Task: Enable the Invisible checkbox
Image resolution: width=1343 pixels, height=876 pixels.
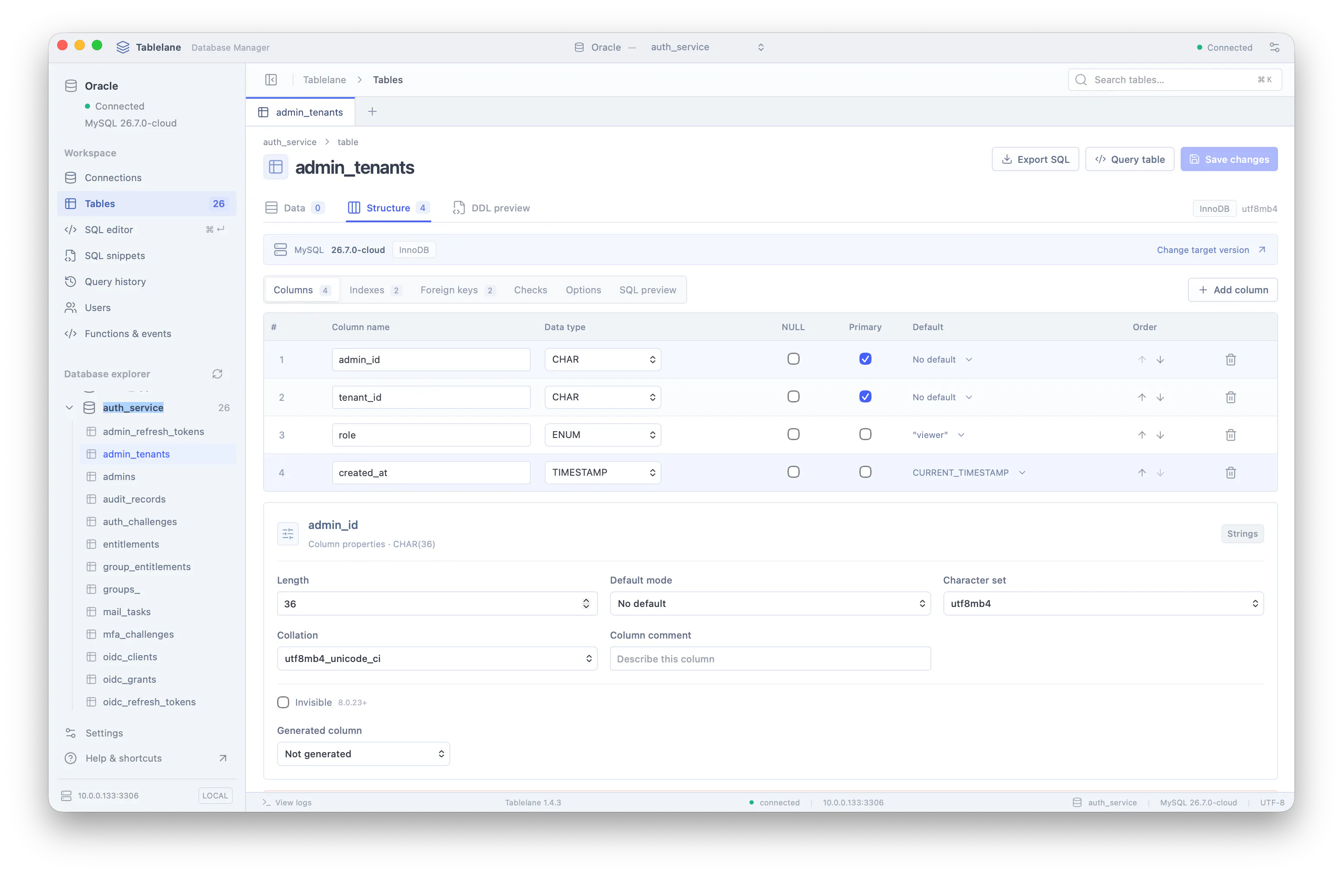Action: pos(283,702)
